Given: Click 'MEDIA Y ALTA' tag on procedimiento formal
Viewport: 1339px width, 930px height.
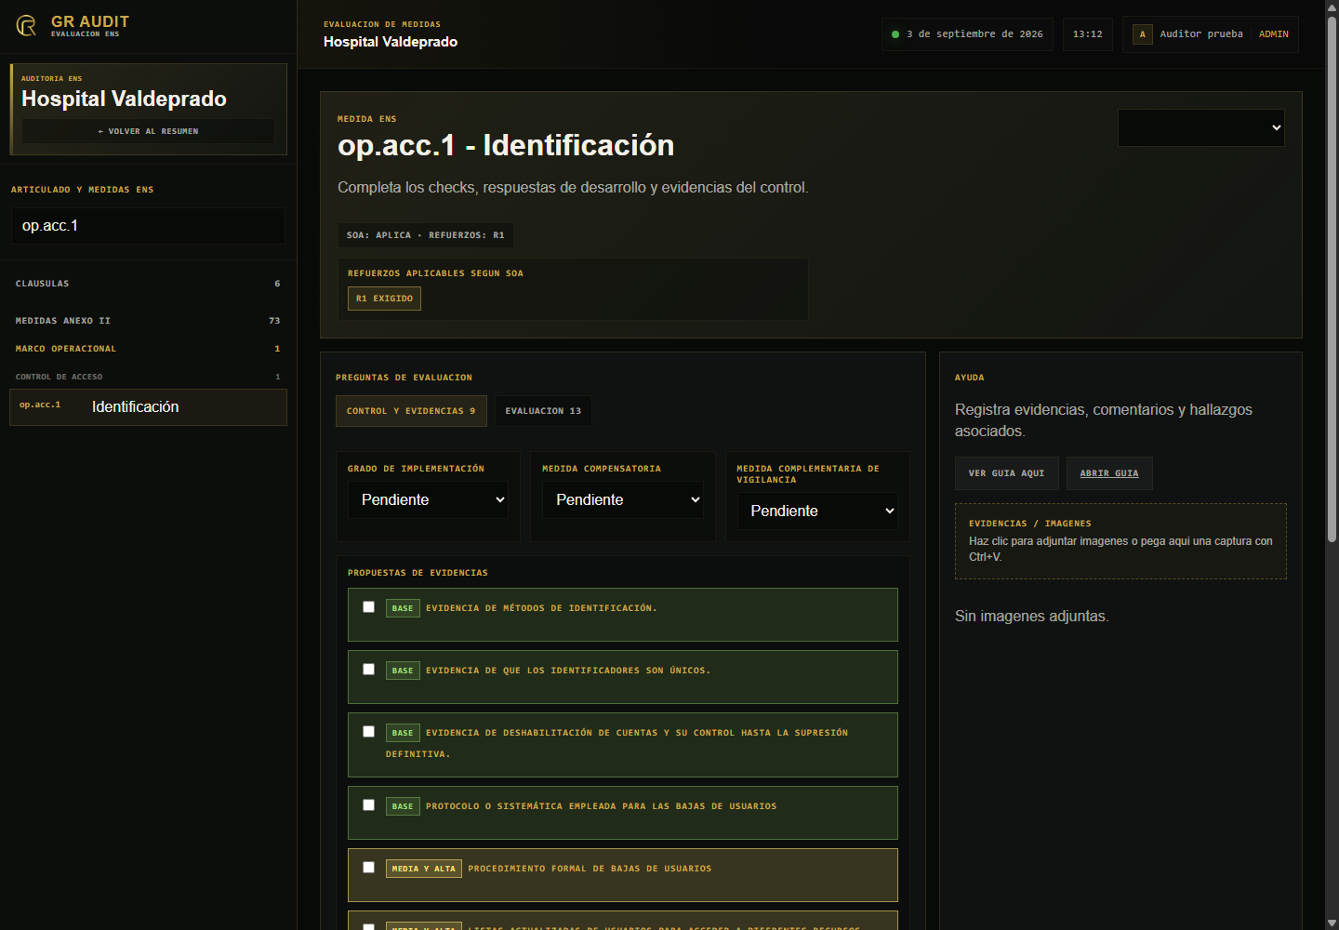Looking at the screenshot, I should point(424,869).
